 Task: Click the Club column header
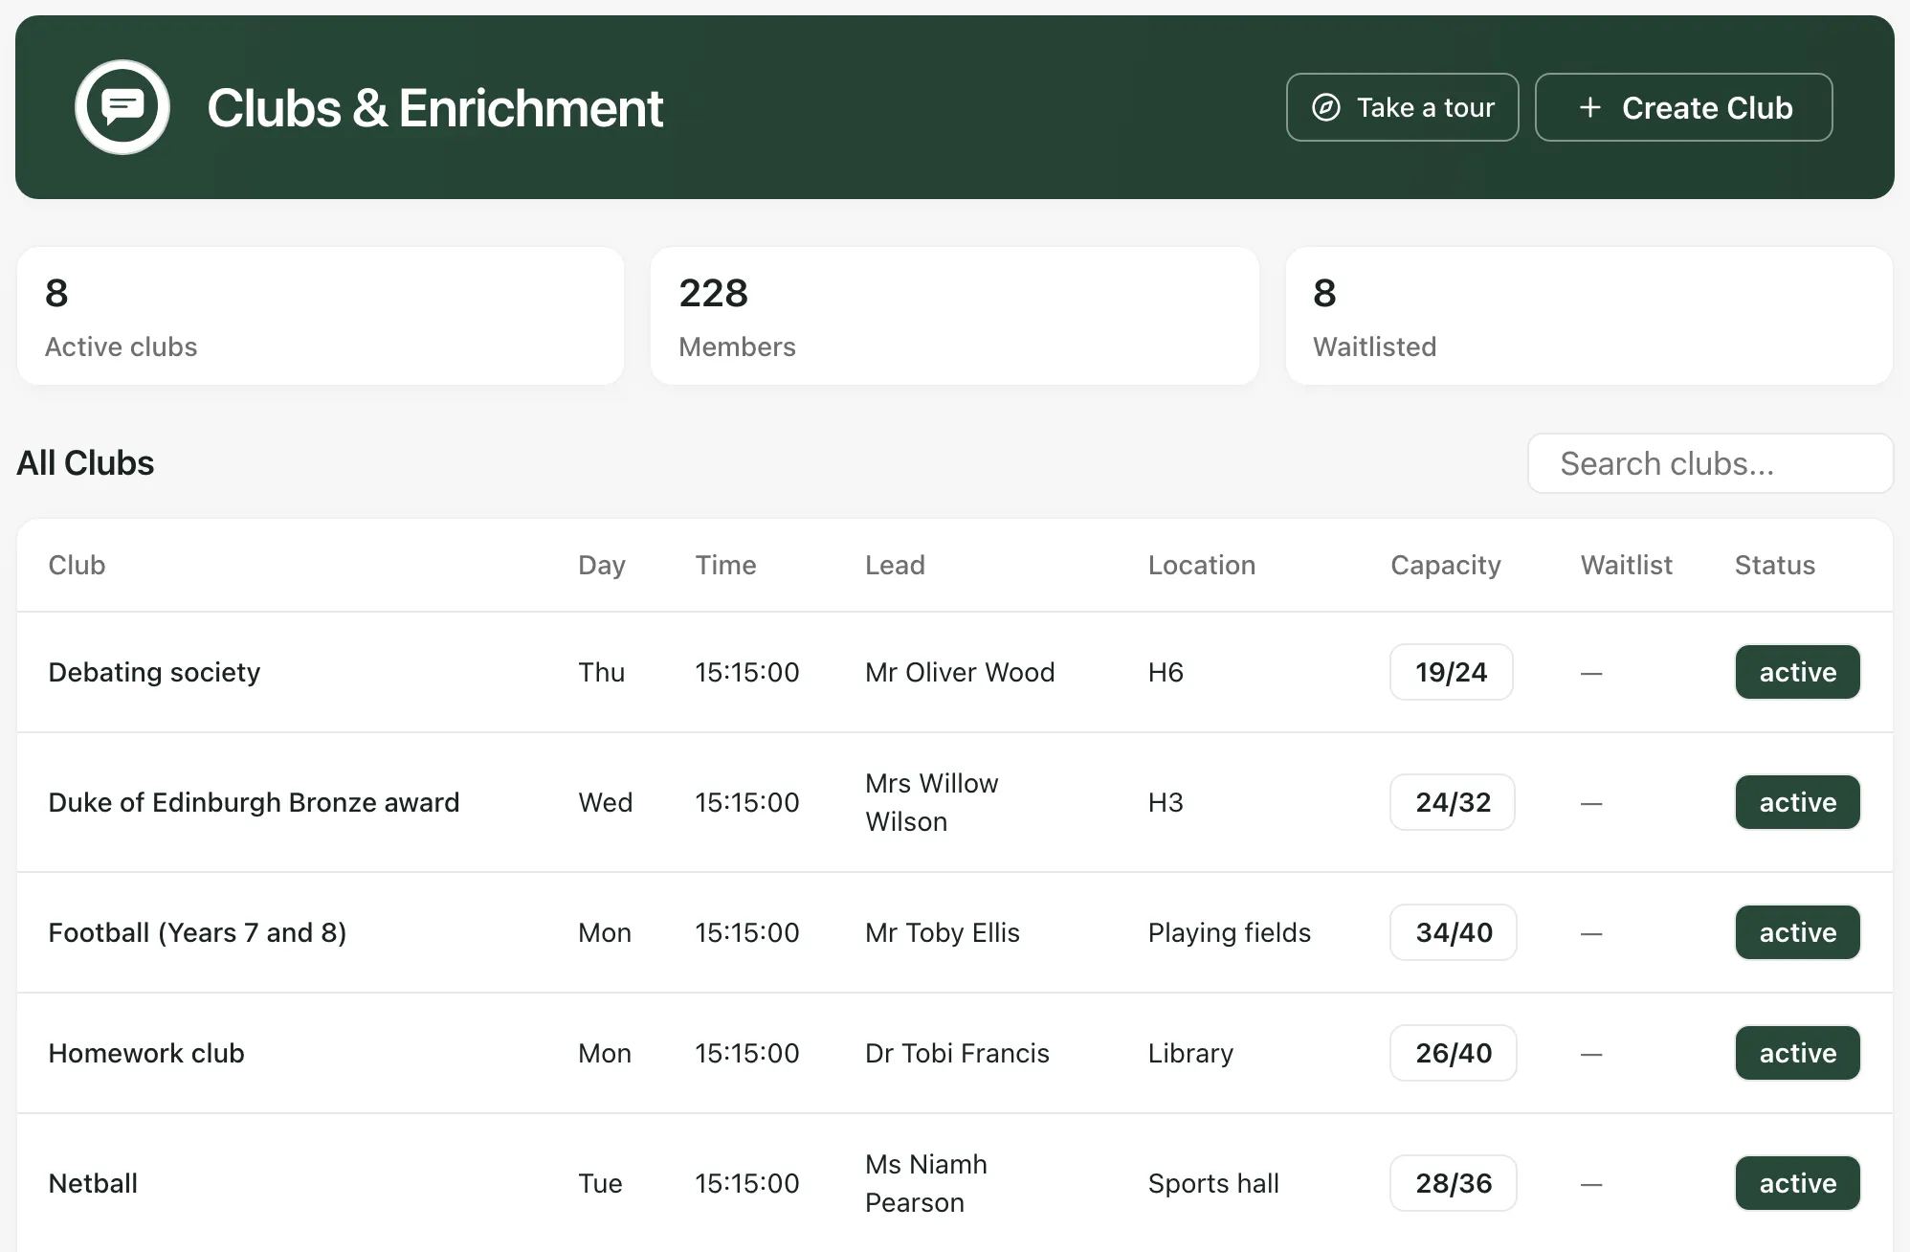point(77,565)
